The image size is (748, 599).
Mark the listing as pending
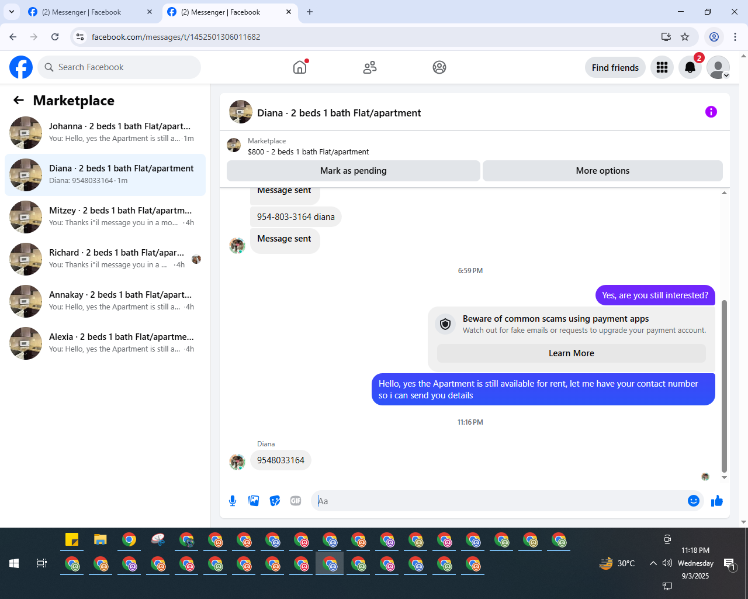click(x=354, y=171)
